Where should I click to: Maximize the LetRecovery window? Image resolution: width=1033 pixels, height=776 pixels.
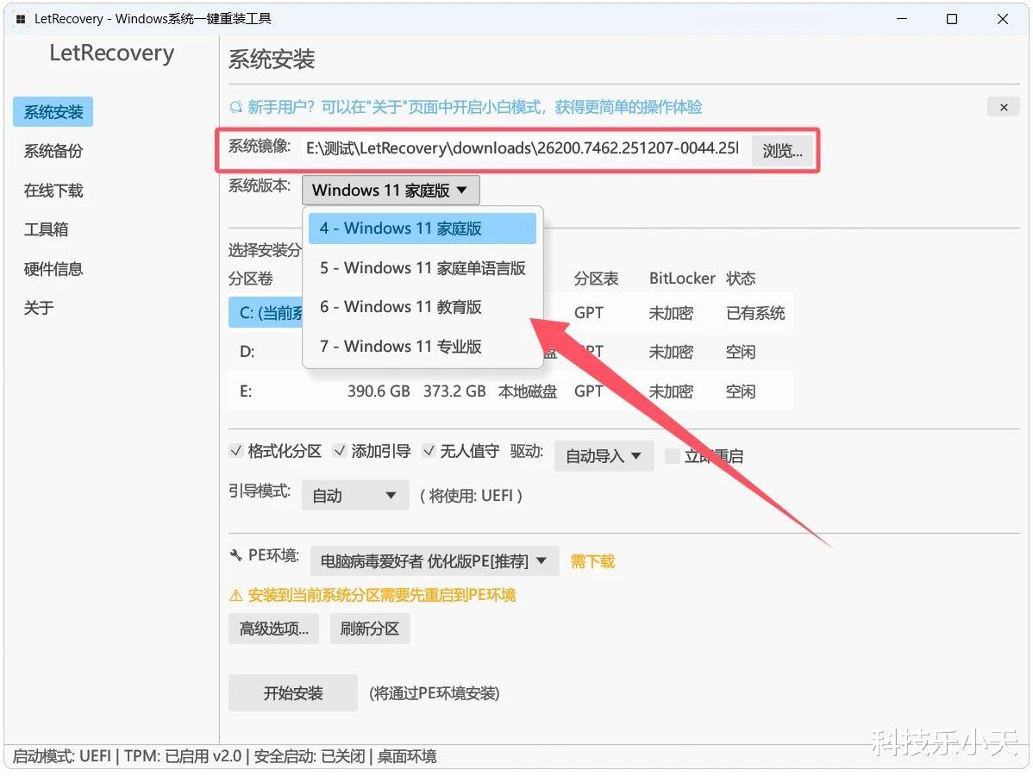pos(951,19)
